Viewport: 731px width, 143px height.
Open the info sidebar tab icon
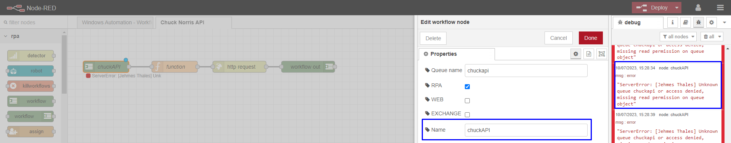(x=672, y=22)
